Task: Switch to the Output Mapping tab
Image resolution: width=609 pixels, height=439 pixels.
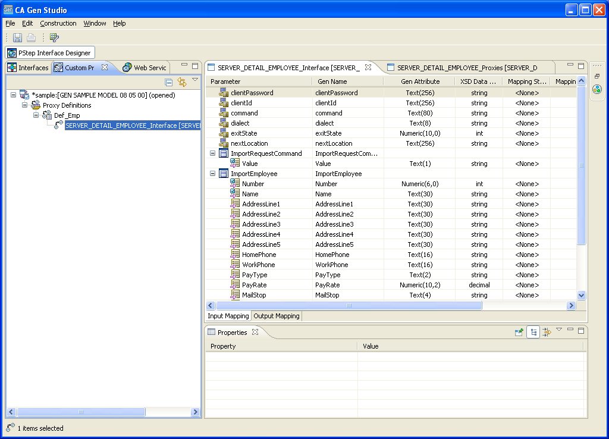Action: (277, 316)
